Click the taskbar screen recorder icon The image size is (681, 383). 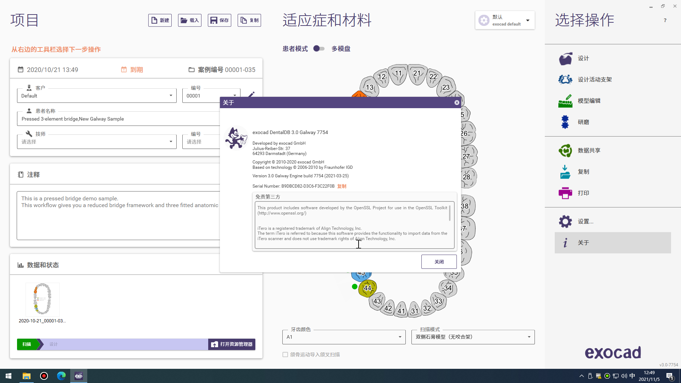click(44, 376)
